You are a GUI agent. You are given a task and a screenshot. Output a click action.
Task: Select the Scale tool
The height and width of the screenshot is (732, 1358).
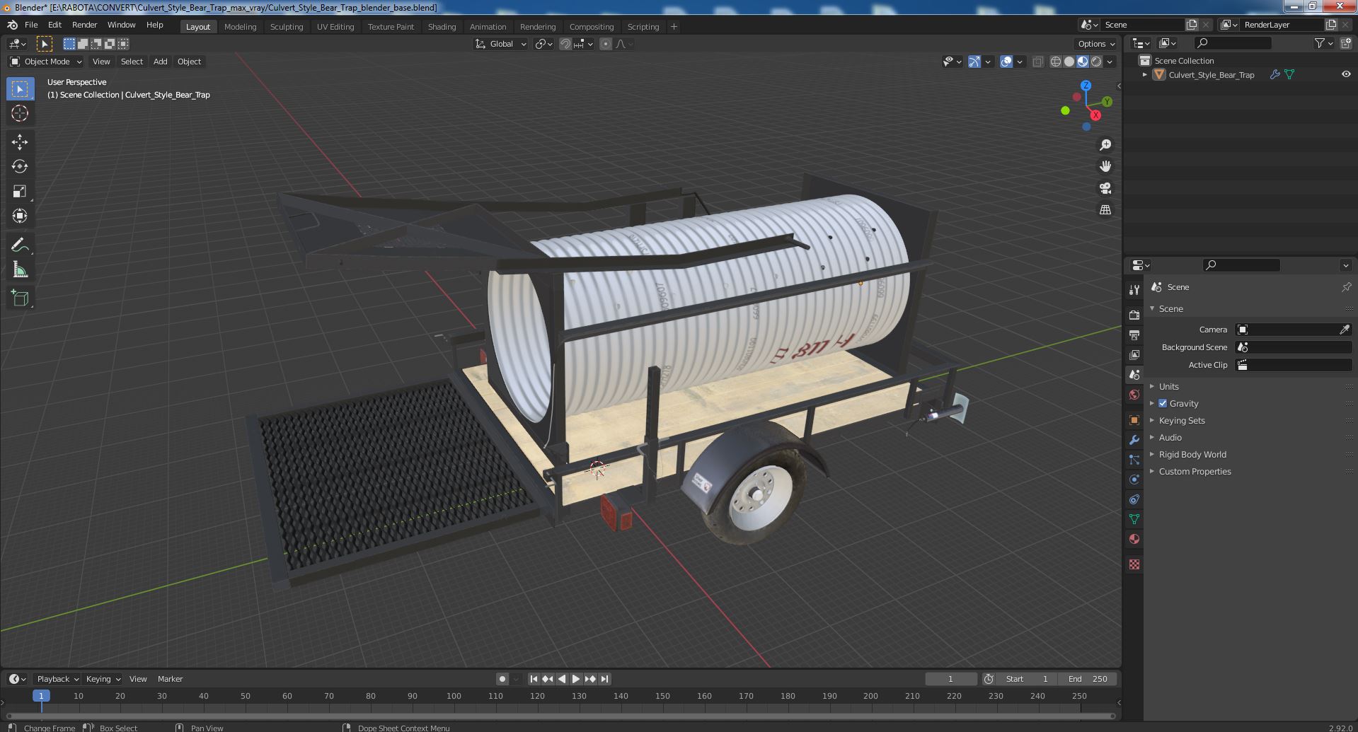click(x=20, y=191)
